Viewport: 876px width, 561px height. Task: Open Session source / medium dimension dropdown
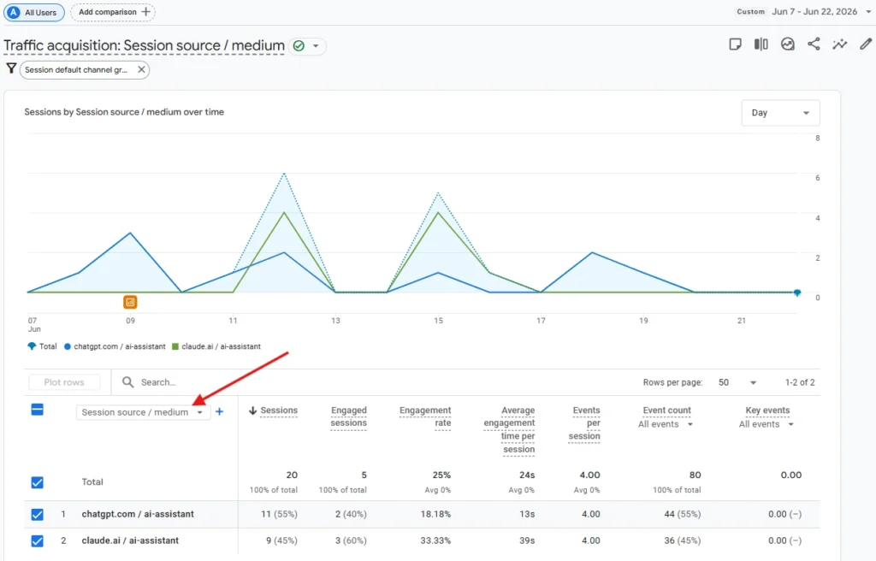point(143,412)
